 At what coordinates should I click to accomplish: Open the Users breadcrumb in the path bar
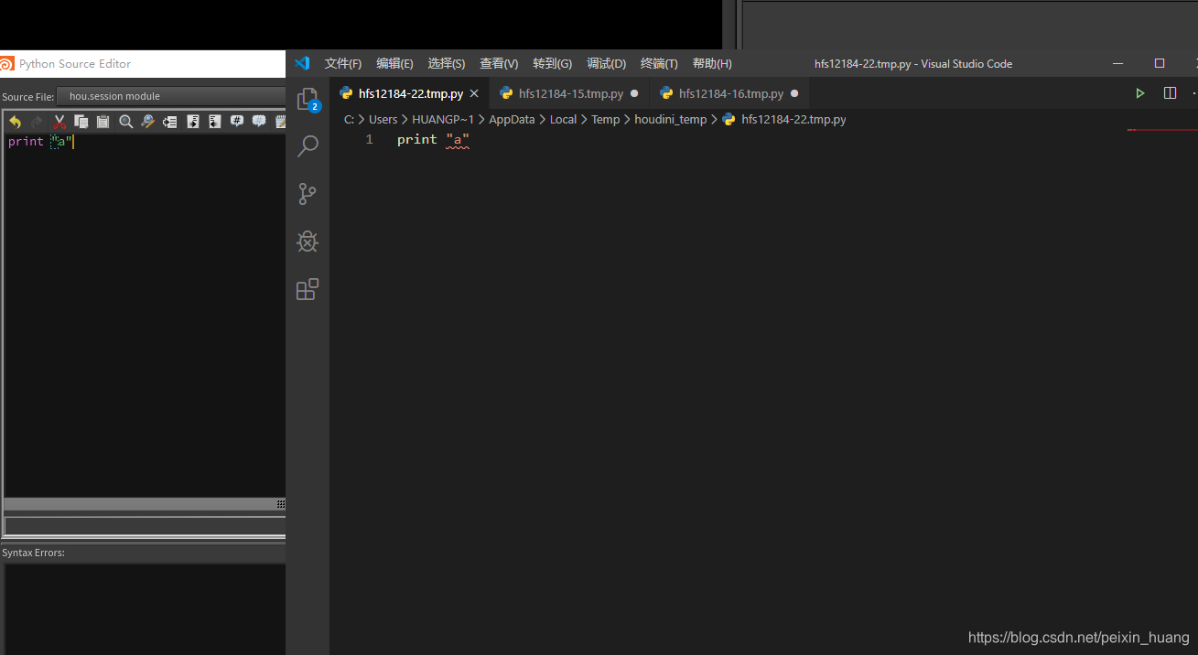click(x=383, y=119)
